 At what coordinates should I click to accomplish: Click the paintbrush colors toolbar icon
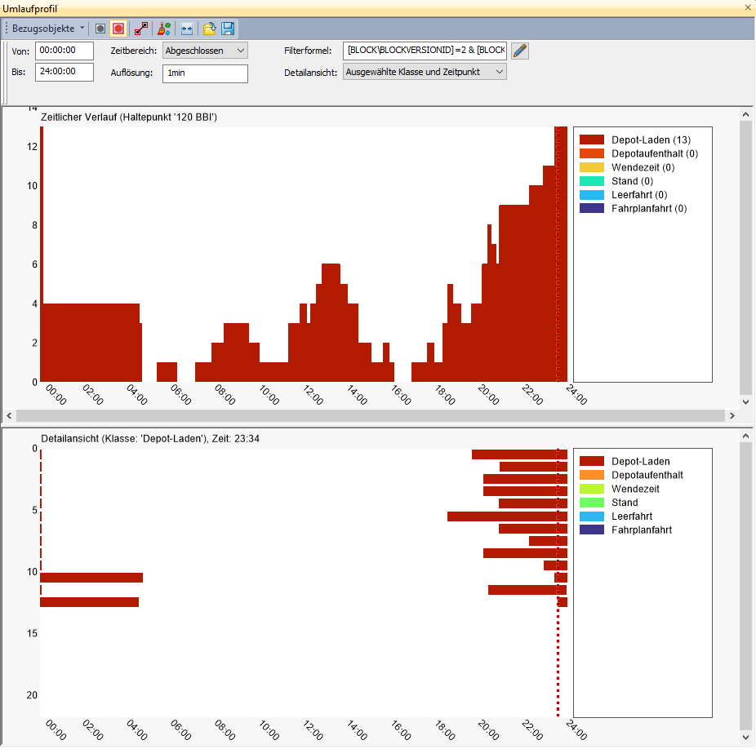click(x=164, y=29)
